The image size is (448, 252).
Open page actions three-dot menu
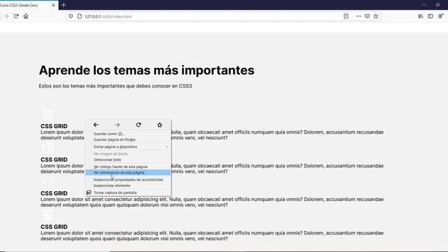pos(358,16)
